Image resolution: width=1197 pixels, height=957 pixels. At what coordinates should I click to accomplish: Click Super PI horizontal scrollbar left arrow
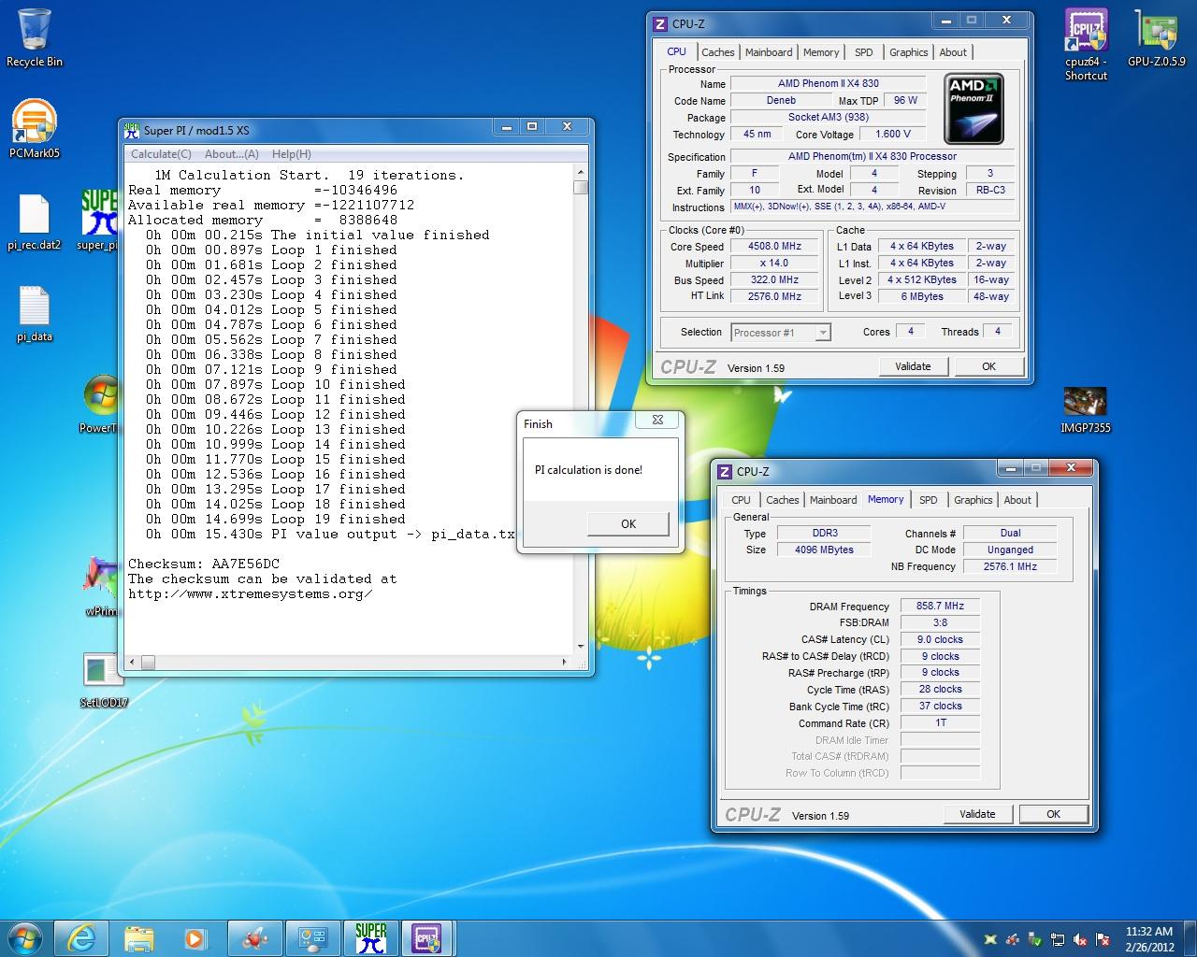coord(132,663)
